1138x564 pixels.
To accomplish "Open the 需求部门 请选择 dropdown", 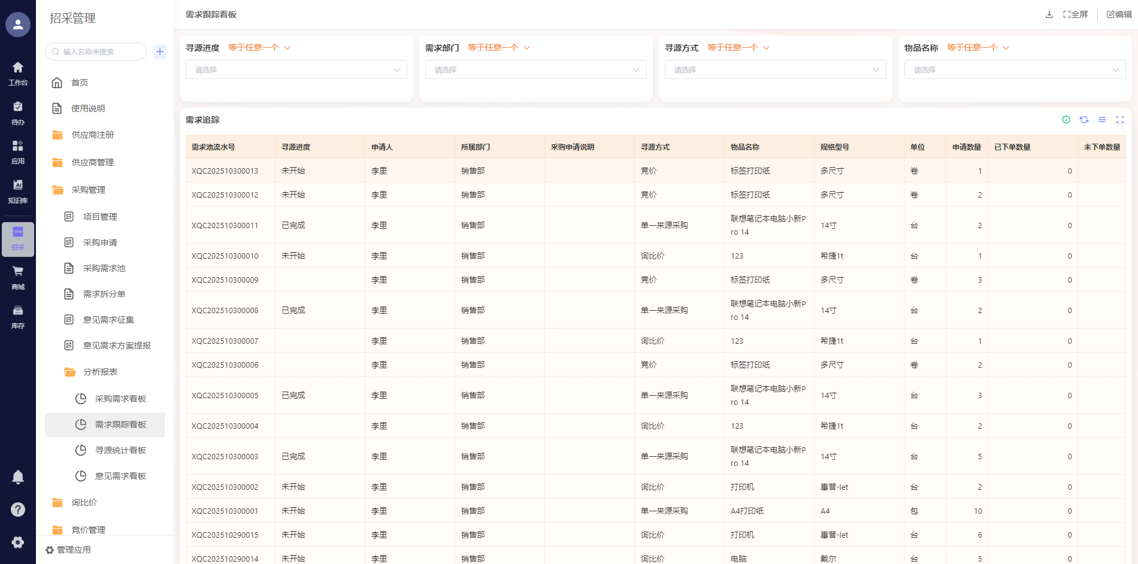I will pyautogui.click(x=536, y=70).
